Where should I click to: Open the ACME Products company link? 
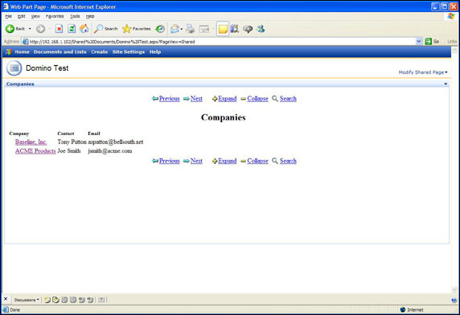35,151
